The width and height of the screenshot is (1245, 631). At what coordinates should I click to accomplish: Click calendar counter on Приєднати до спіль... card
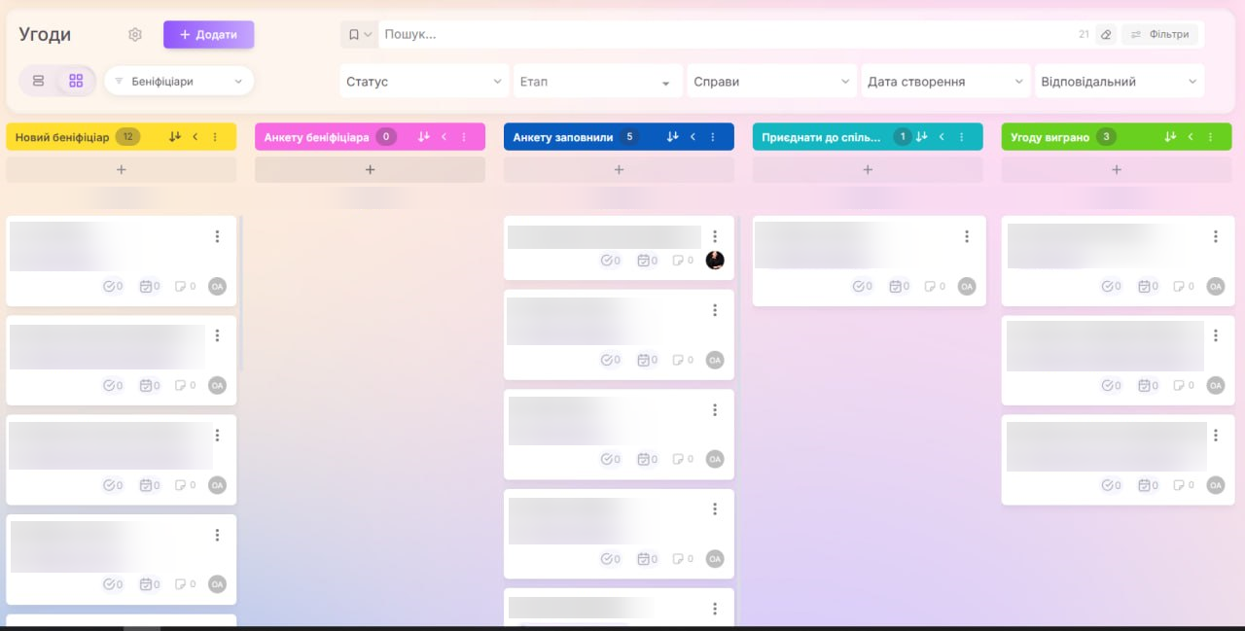899,286
